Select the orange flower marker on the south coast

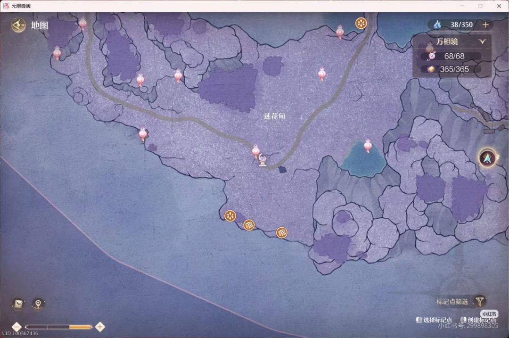point(230,215)
